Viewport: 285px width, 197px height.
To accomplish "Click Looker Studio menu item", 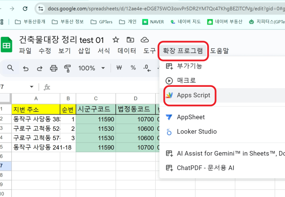I will coord(196,131).
